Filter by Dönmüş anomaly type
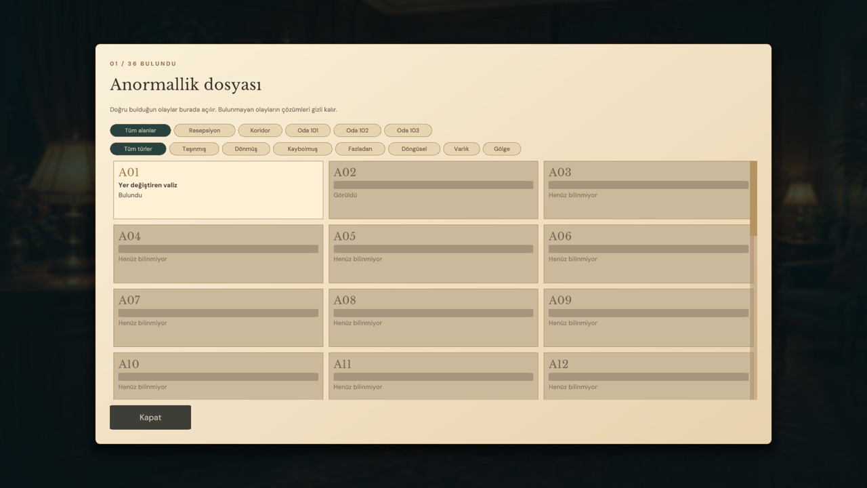This screenshot has width=867, height=488. pos(246,149)
